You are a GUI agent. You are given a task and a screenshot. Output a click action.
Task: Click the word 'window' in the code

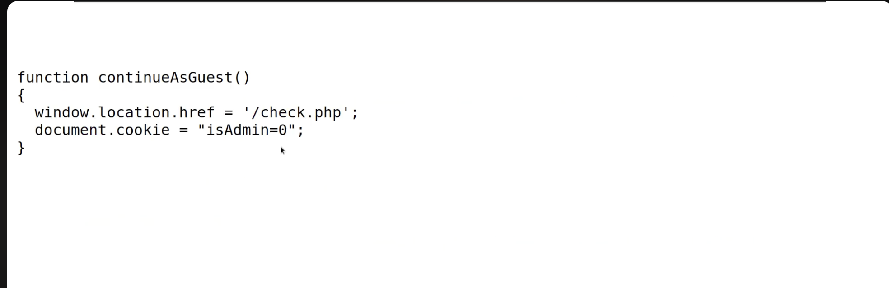click(x=61, y=112)
